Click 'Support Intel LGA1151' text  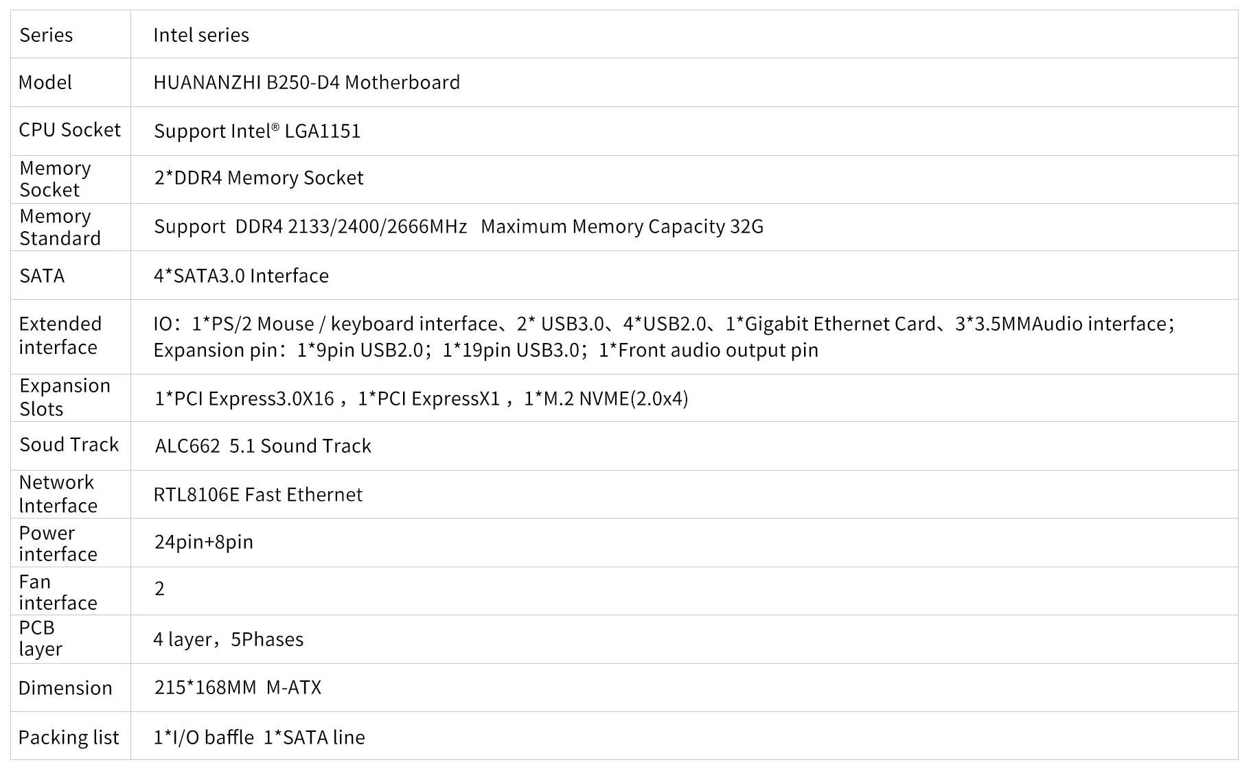(257, 131)
